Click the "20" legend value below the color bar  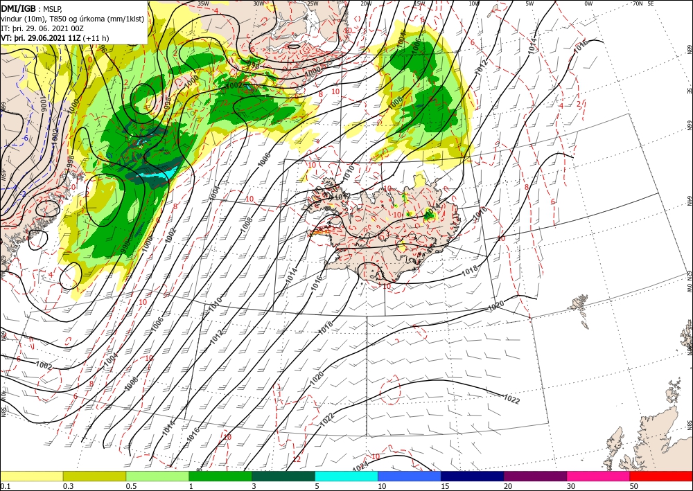pyautogui.click(x=508, y=486)
